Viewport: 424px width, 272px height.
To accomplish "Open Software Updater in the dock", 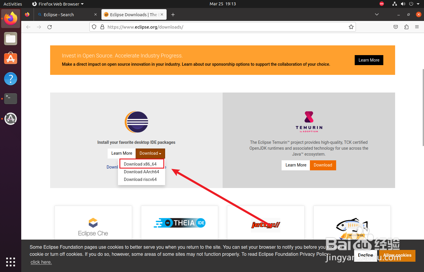I will tap(11, 119).
